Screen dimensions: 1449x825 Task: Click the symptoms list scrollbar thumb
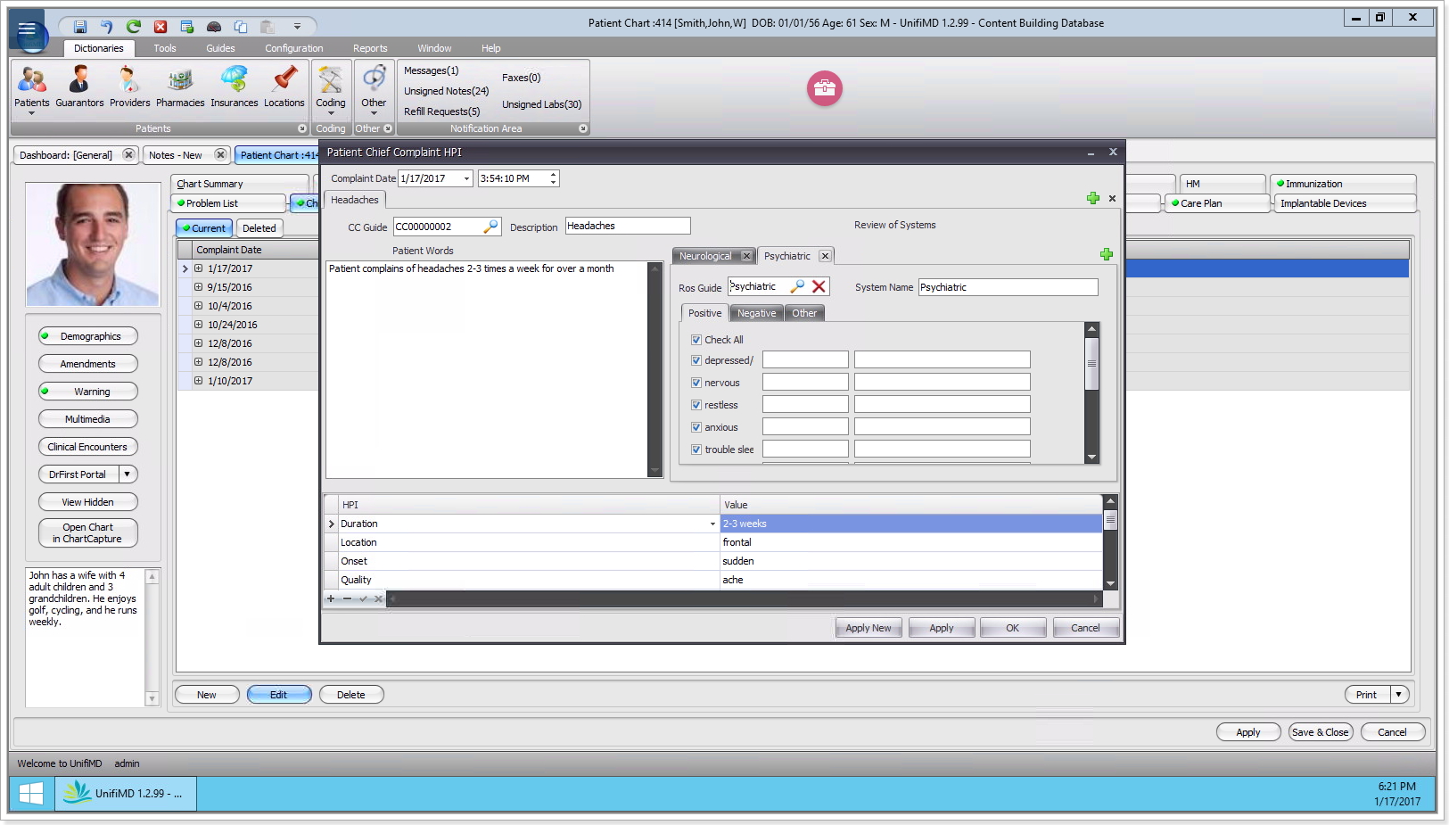click(x=1091, y=363)
